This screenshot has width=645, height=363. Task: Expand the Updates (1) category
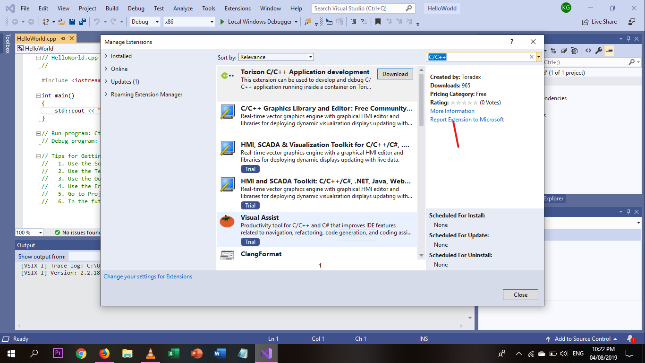coord(106,82)
